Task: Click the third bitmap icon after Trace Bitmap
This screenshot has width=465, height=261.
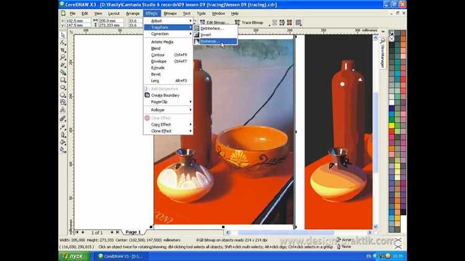Action: (x=289, y=22)
